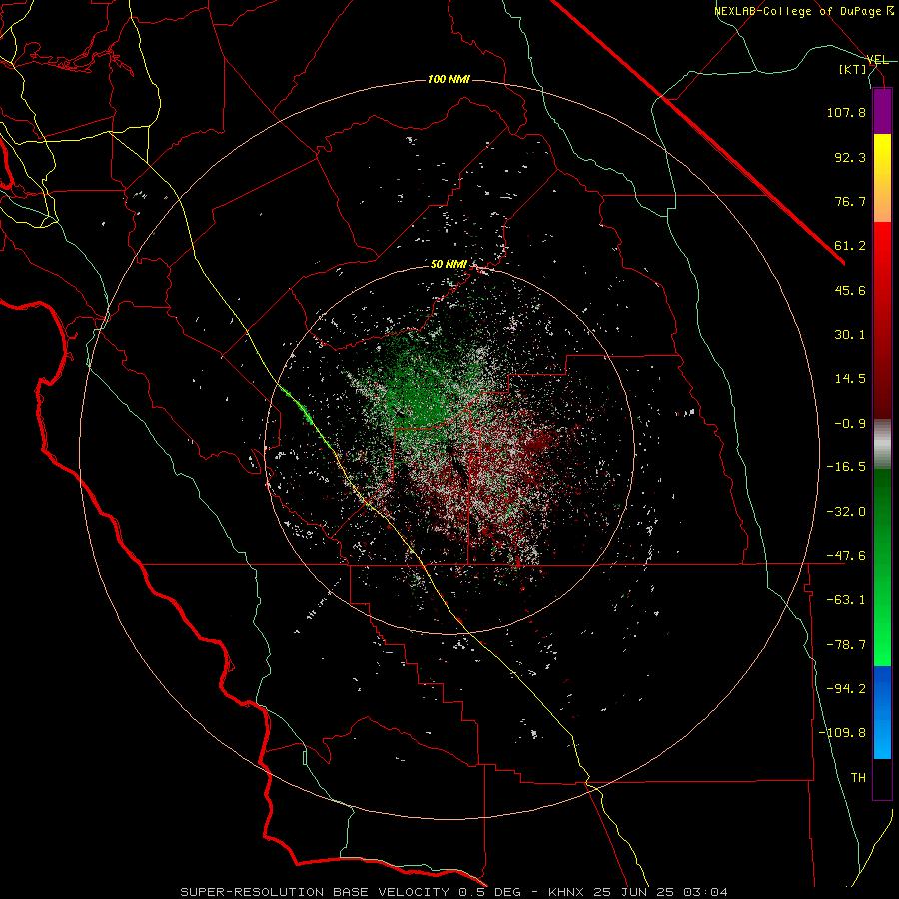
Task: Click the -63.1 velocity scale value
Action: (x=846, y=600)
